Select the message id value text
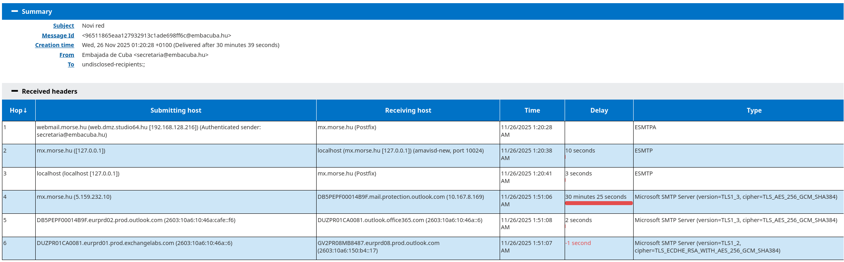Screen dimensions: 844x262 click(157, 36)
